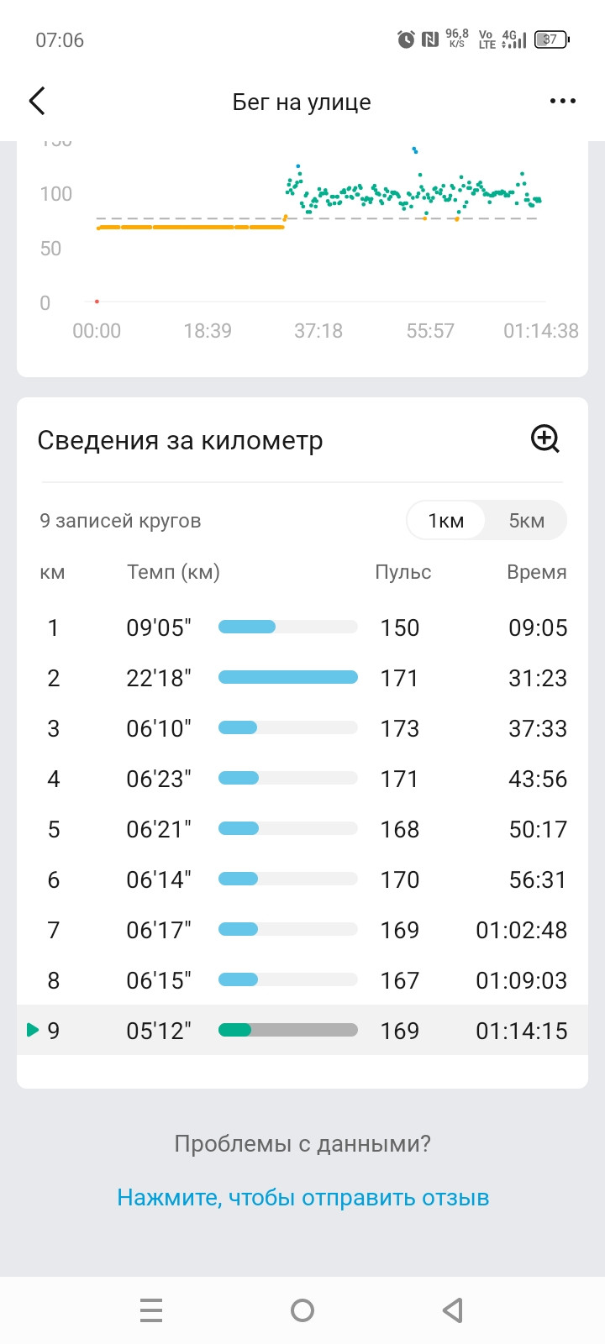Tap the Темп (км) column header
The image size is (605, 1344).
coord(173,573)
